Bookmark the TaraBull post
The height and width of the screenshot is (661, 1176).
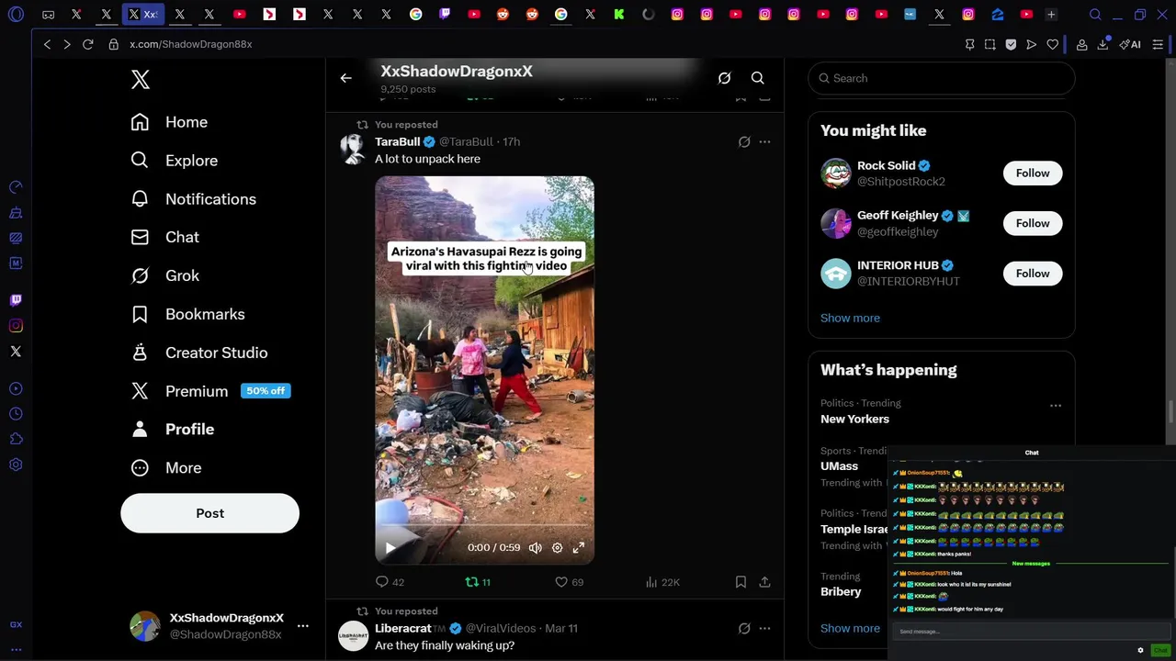click(x=741, y=582)
